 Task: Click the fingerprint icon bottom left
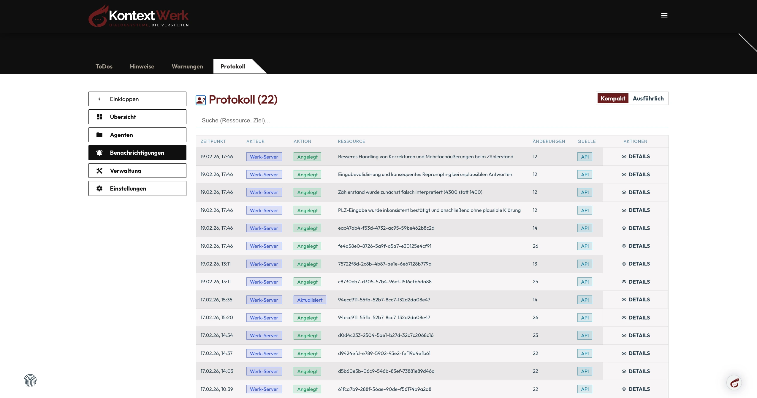[x=30, y=380]
